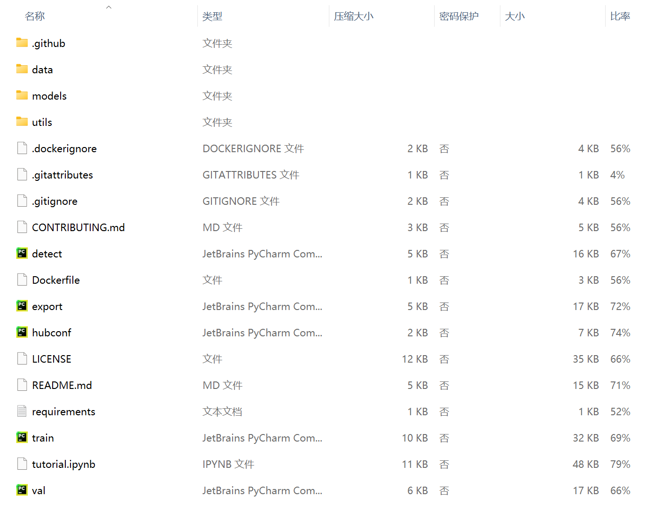Click the sort arrow above 名称
Screen dimensions: 670x520
point(109,7)
